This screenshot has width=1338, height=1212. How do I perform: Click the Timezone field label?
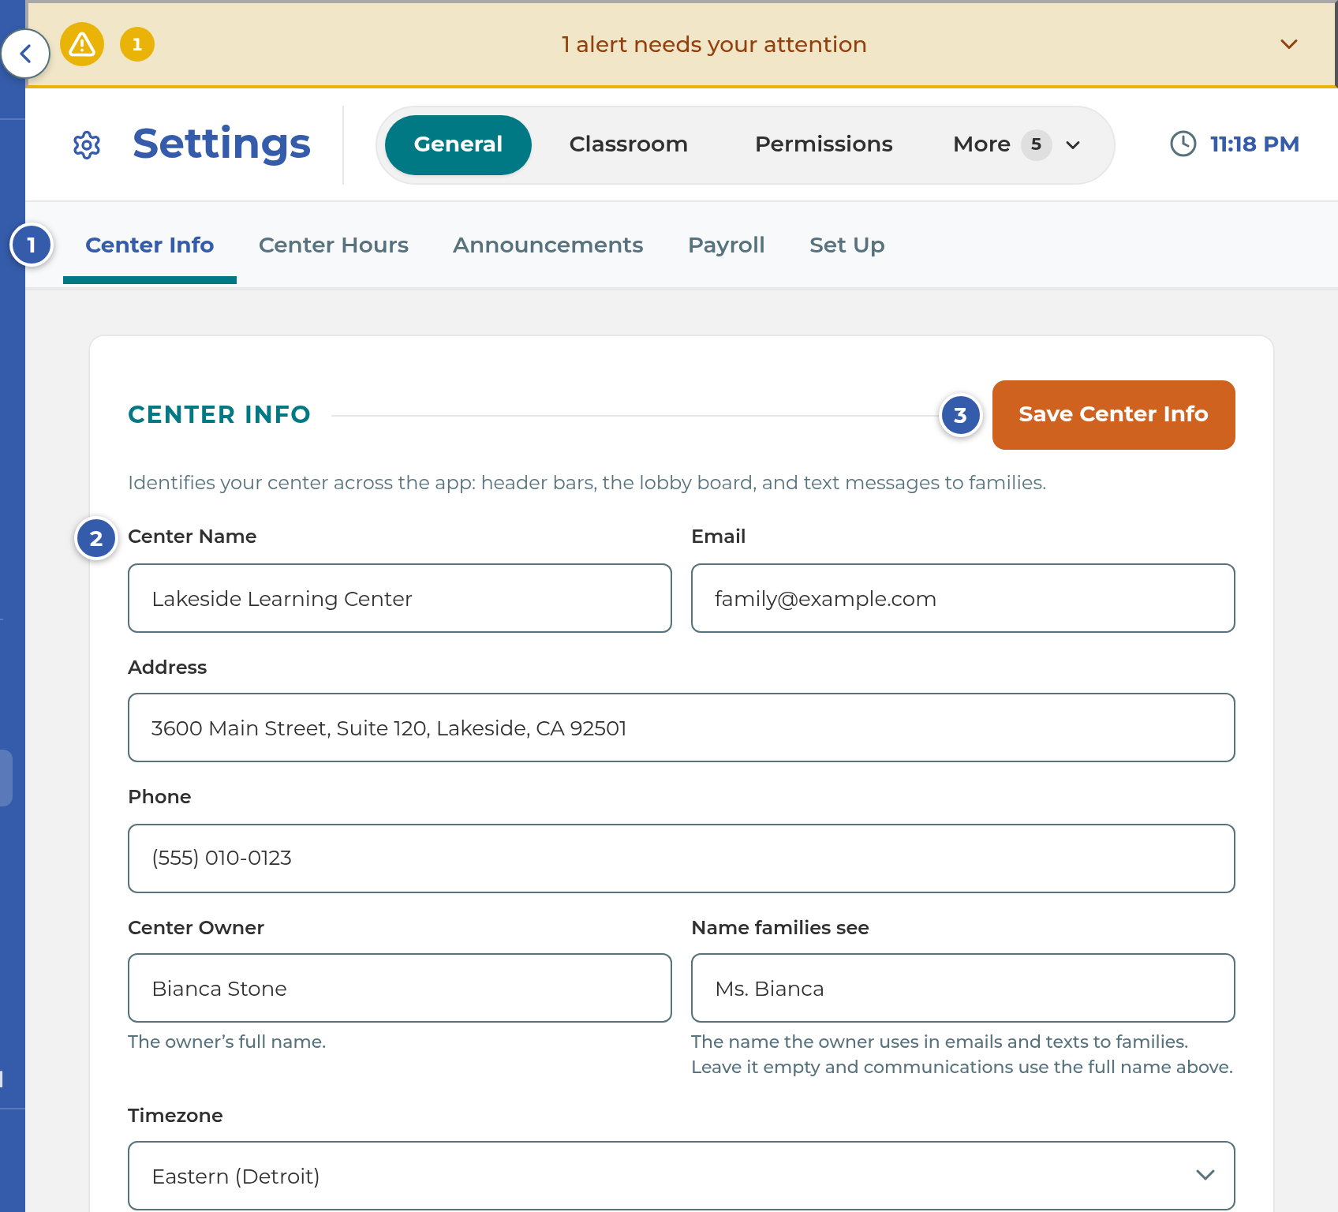[175, 1116]
